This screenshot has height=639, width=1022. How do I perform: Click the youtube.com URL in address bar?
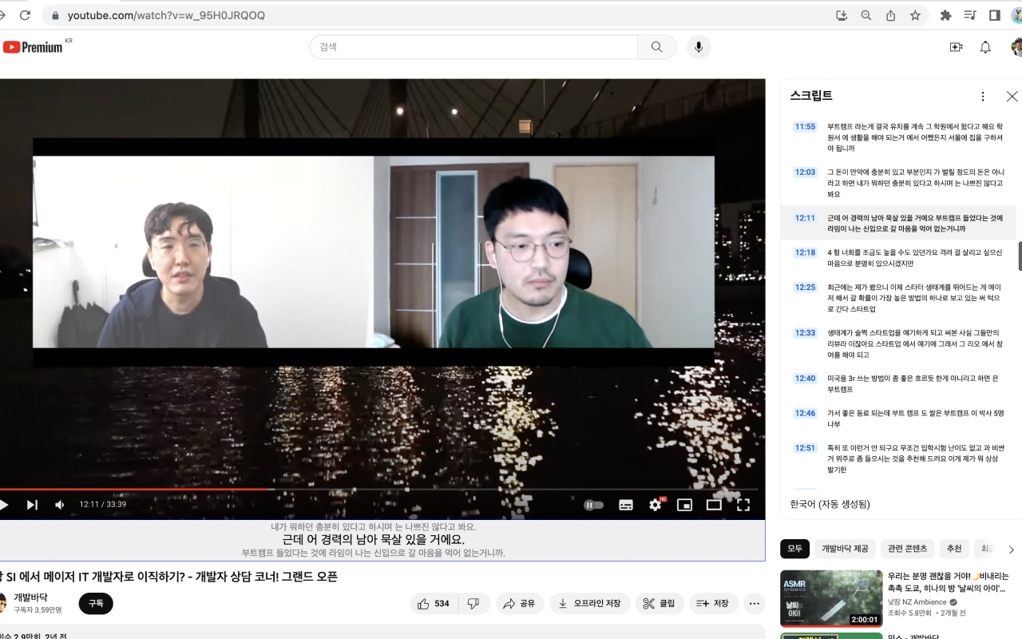[x=166, y=15]
